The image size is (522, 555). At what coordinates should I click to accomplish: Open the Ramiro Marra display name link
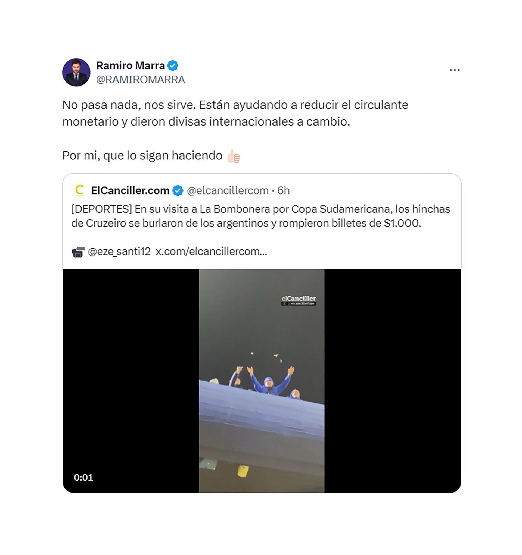(x=130, y=66)
